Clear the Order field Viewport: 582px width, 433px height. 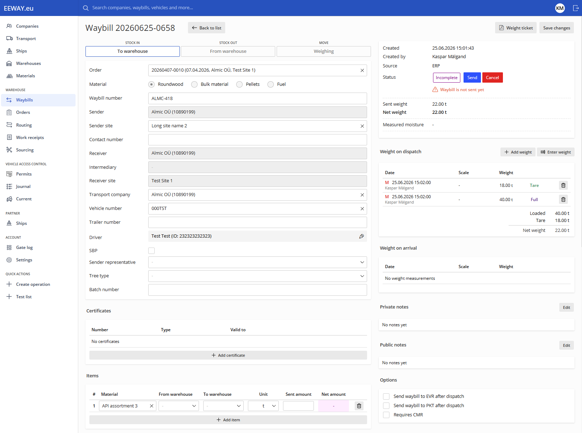362,70
